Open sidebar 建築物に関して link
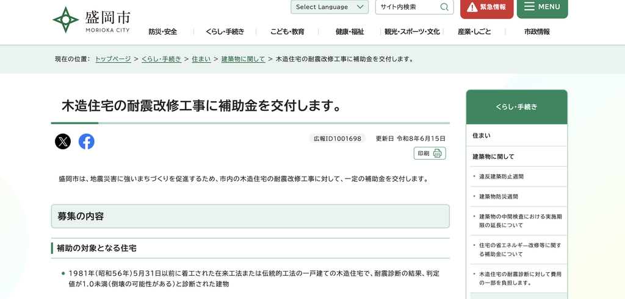Screen dimensions: 625x299 (x=516, y=157)
